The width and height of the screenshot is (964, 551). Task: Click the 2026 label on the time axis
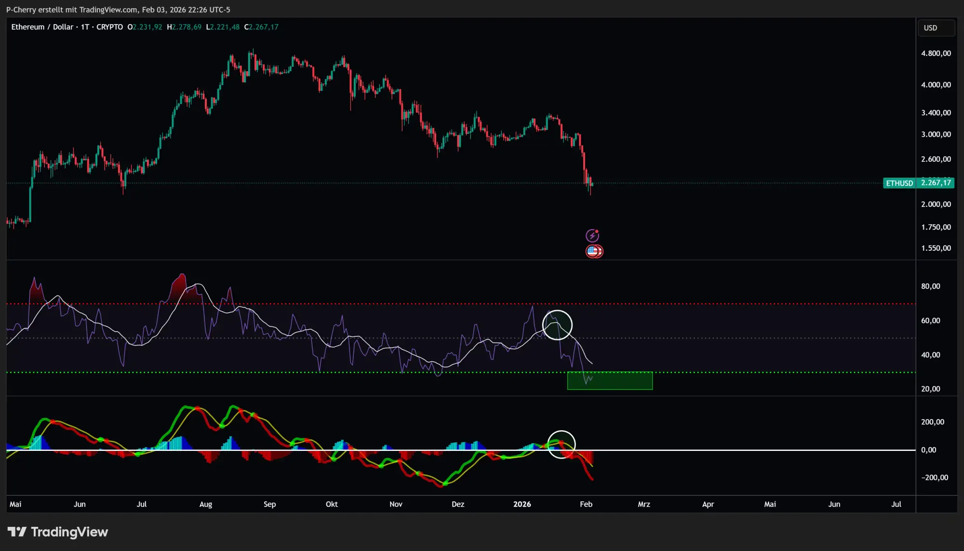522,504
